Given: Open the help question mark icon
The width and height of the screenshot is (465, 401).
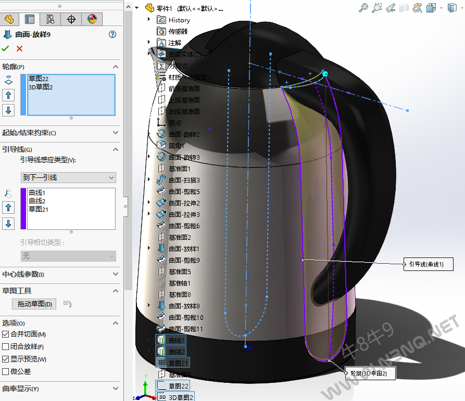Looking at the screenshot, I should click(112, 34).
